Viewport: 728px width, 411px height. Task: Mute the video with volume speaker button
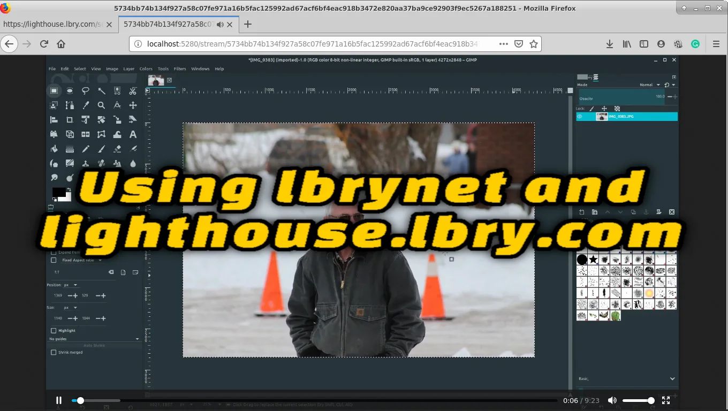click(612, 400)
